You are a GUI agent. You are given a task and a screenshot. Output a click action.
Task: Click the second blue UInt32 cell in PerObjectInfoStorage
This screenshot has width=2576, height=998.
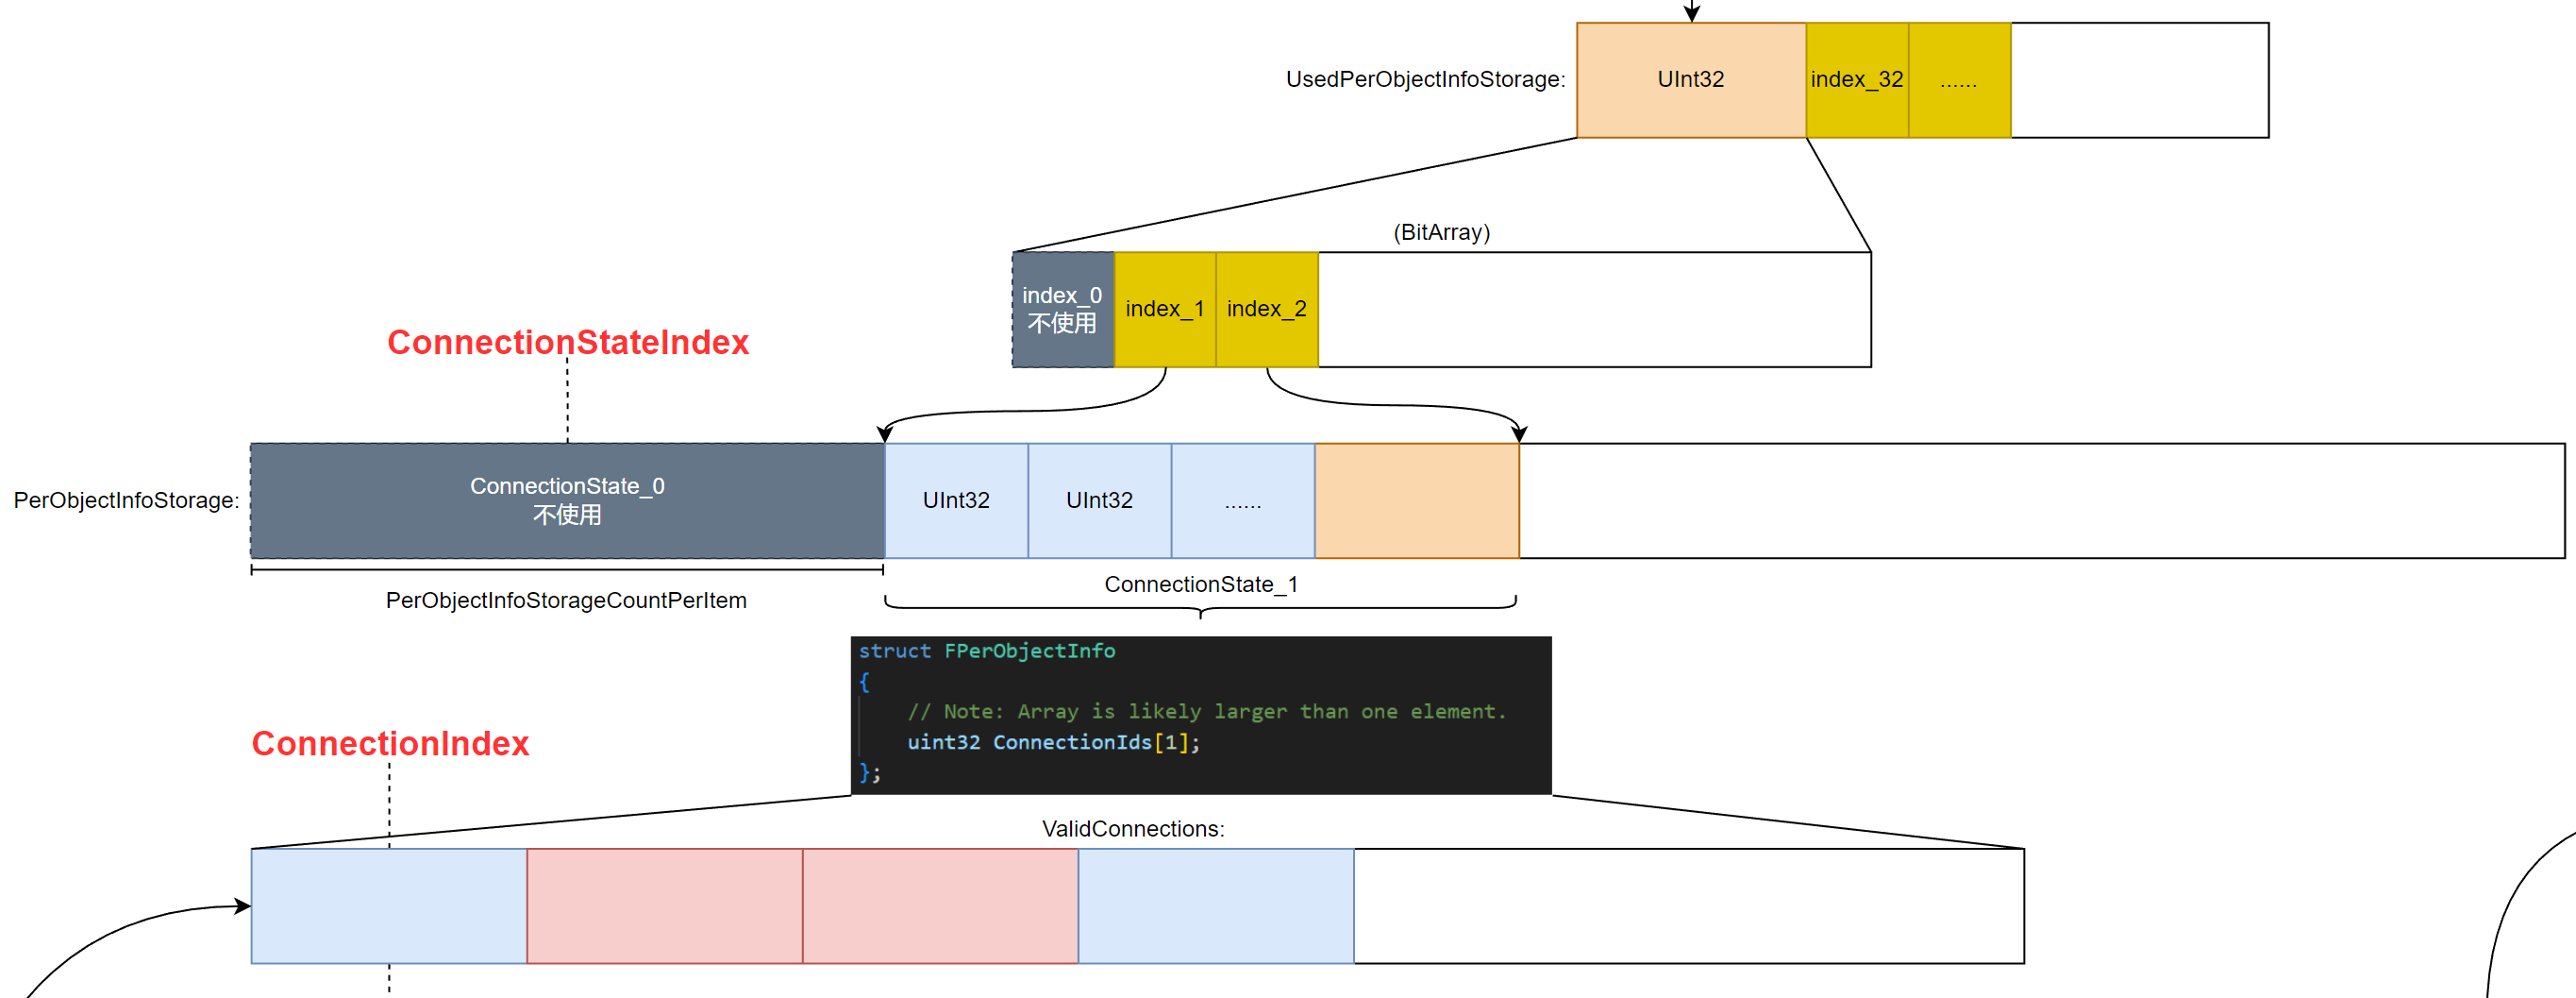click(1099, 500)
